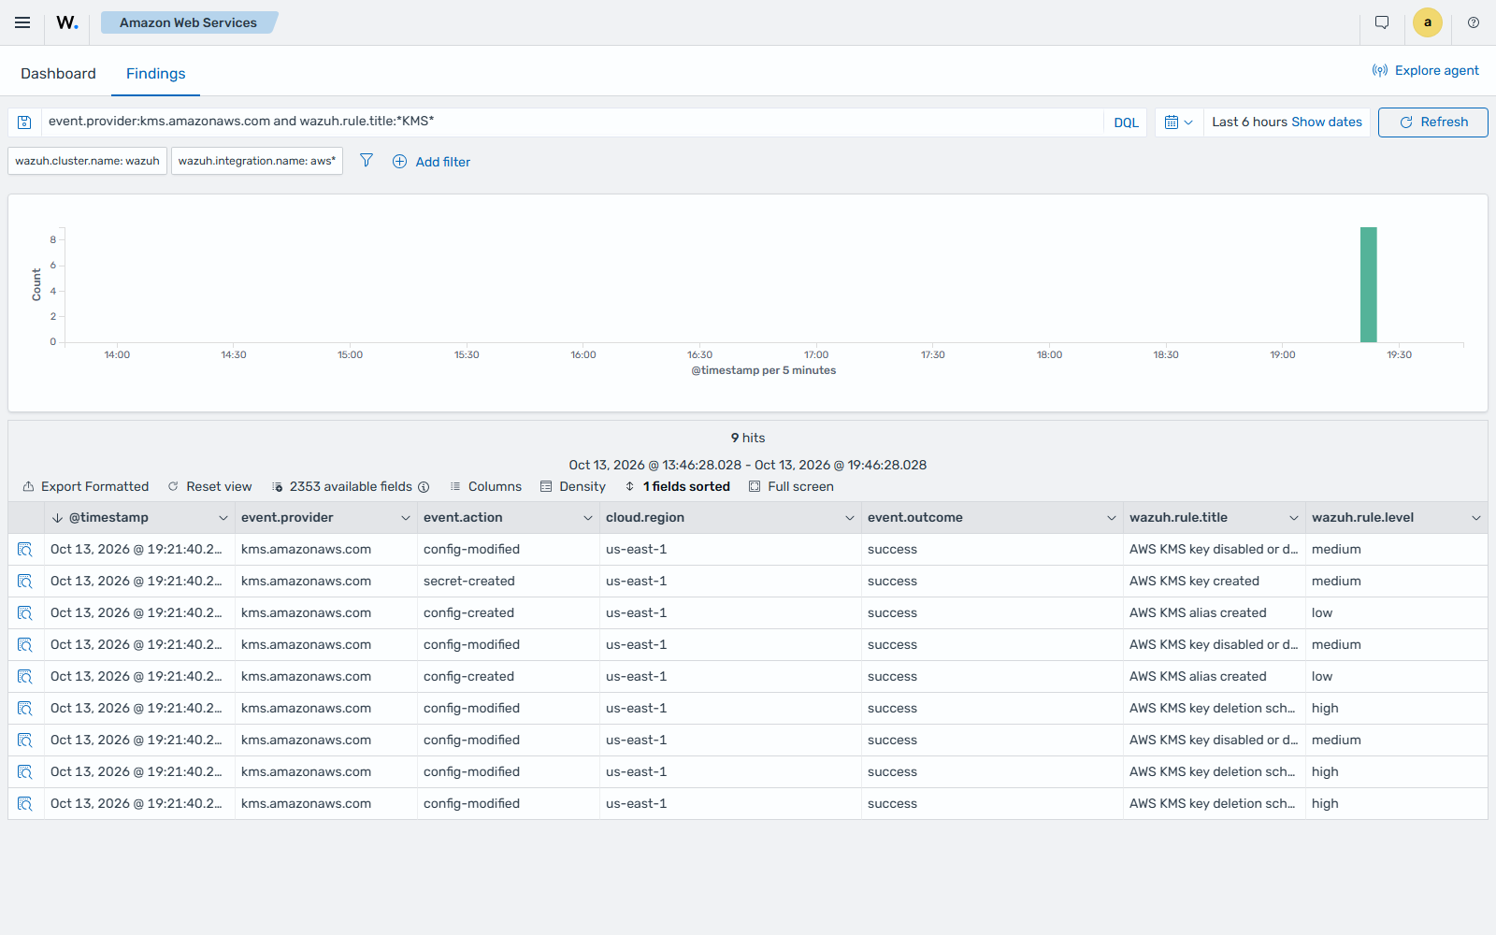Open the help question mark icon

point(1474,22)
